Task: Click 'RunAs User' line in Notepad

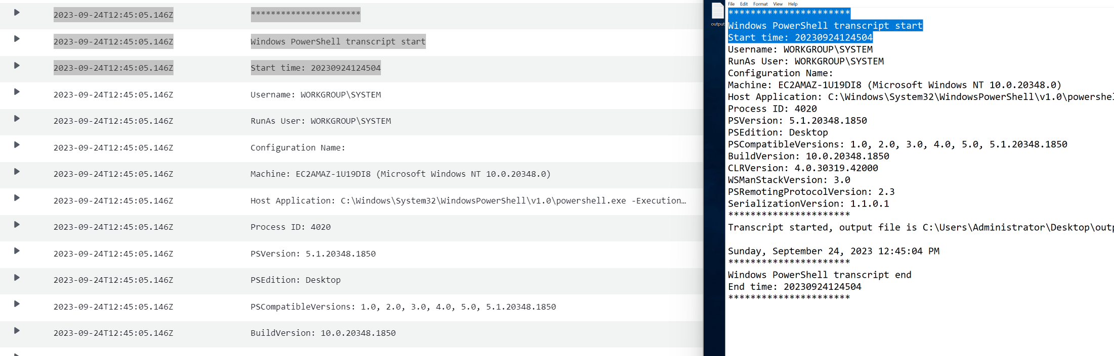Action: point(806,61)
